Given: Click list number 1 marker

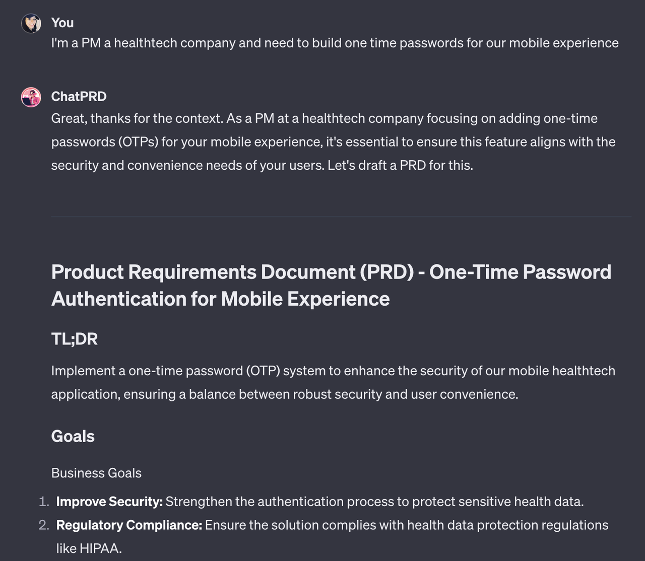Looking at the screenshot, I should pyautogui.click(x=44, y=502).
